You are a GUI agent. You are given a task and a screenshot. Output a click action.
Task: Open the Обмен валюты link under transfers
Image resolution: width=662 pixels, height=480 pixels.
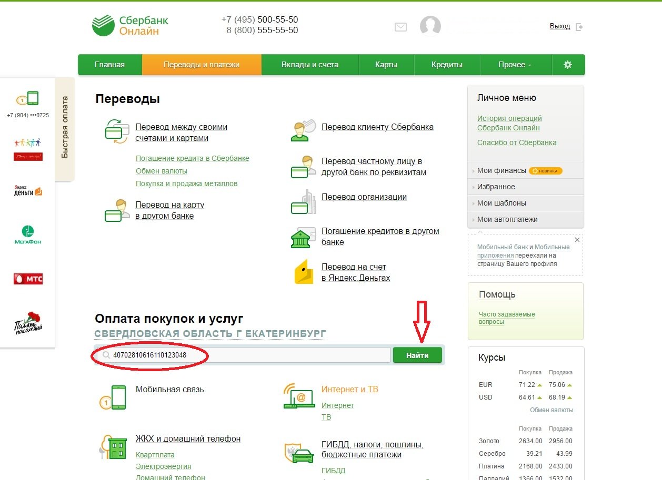(162, 171)
